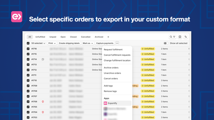Screen dimensions: 214x120
Task: Open order #1703 link
Action: click(34, 117)
